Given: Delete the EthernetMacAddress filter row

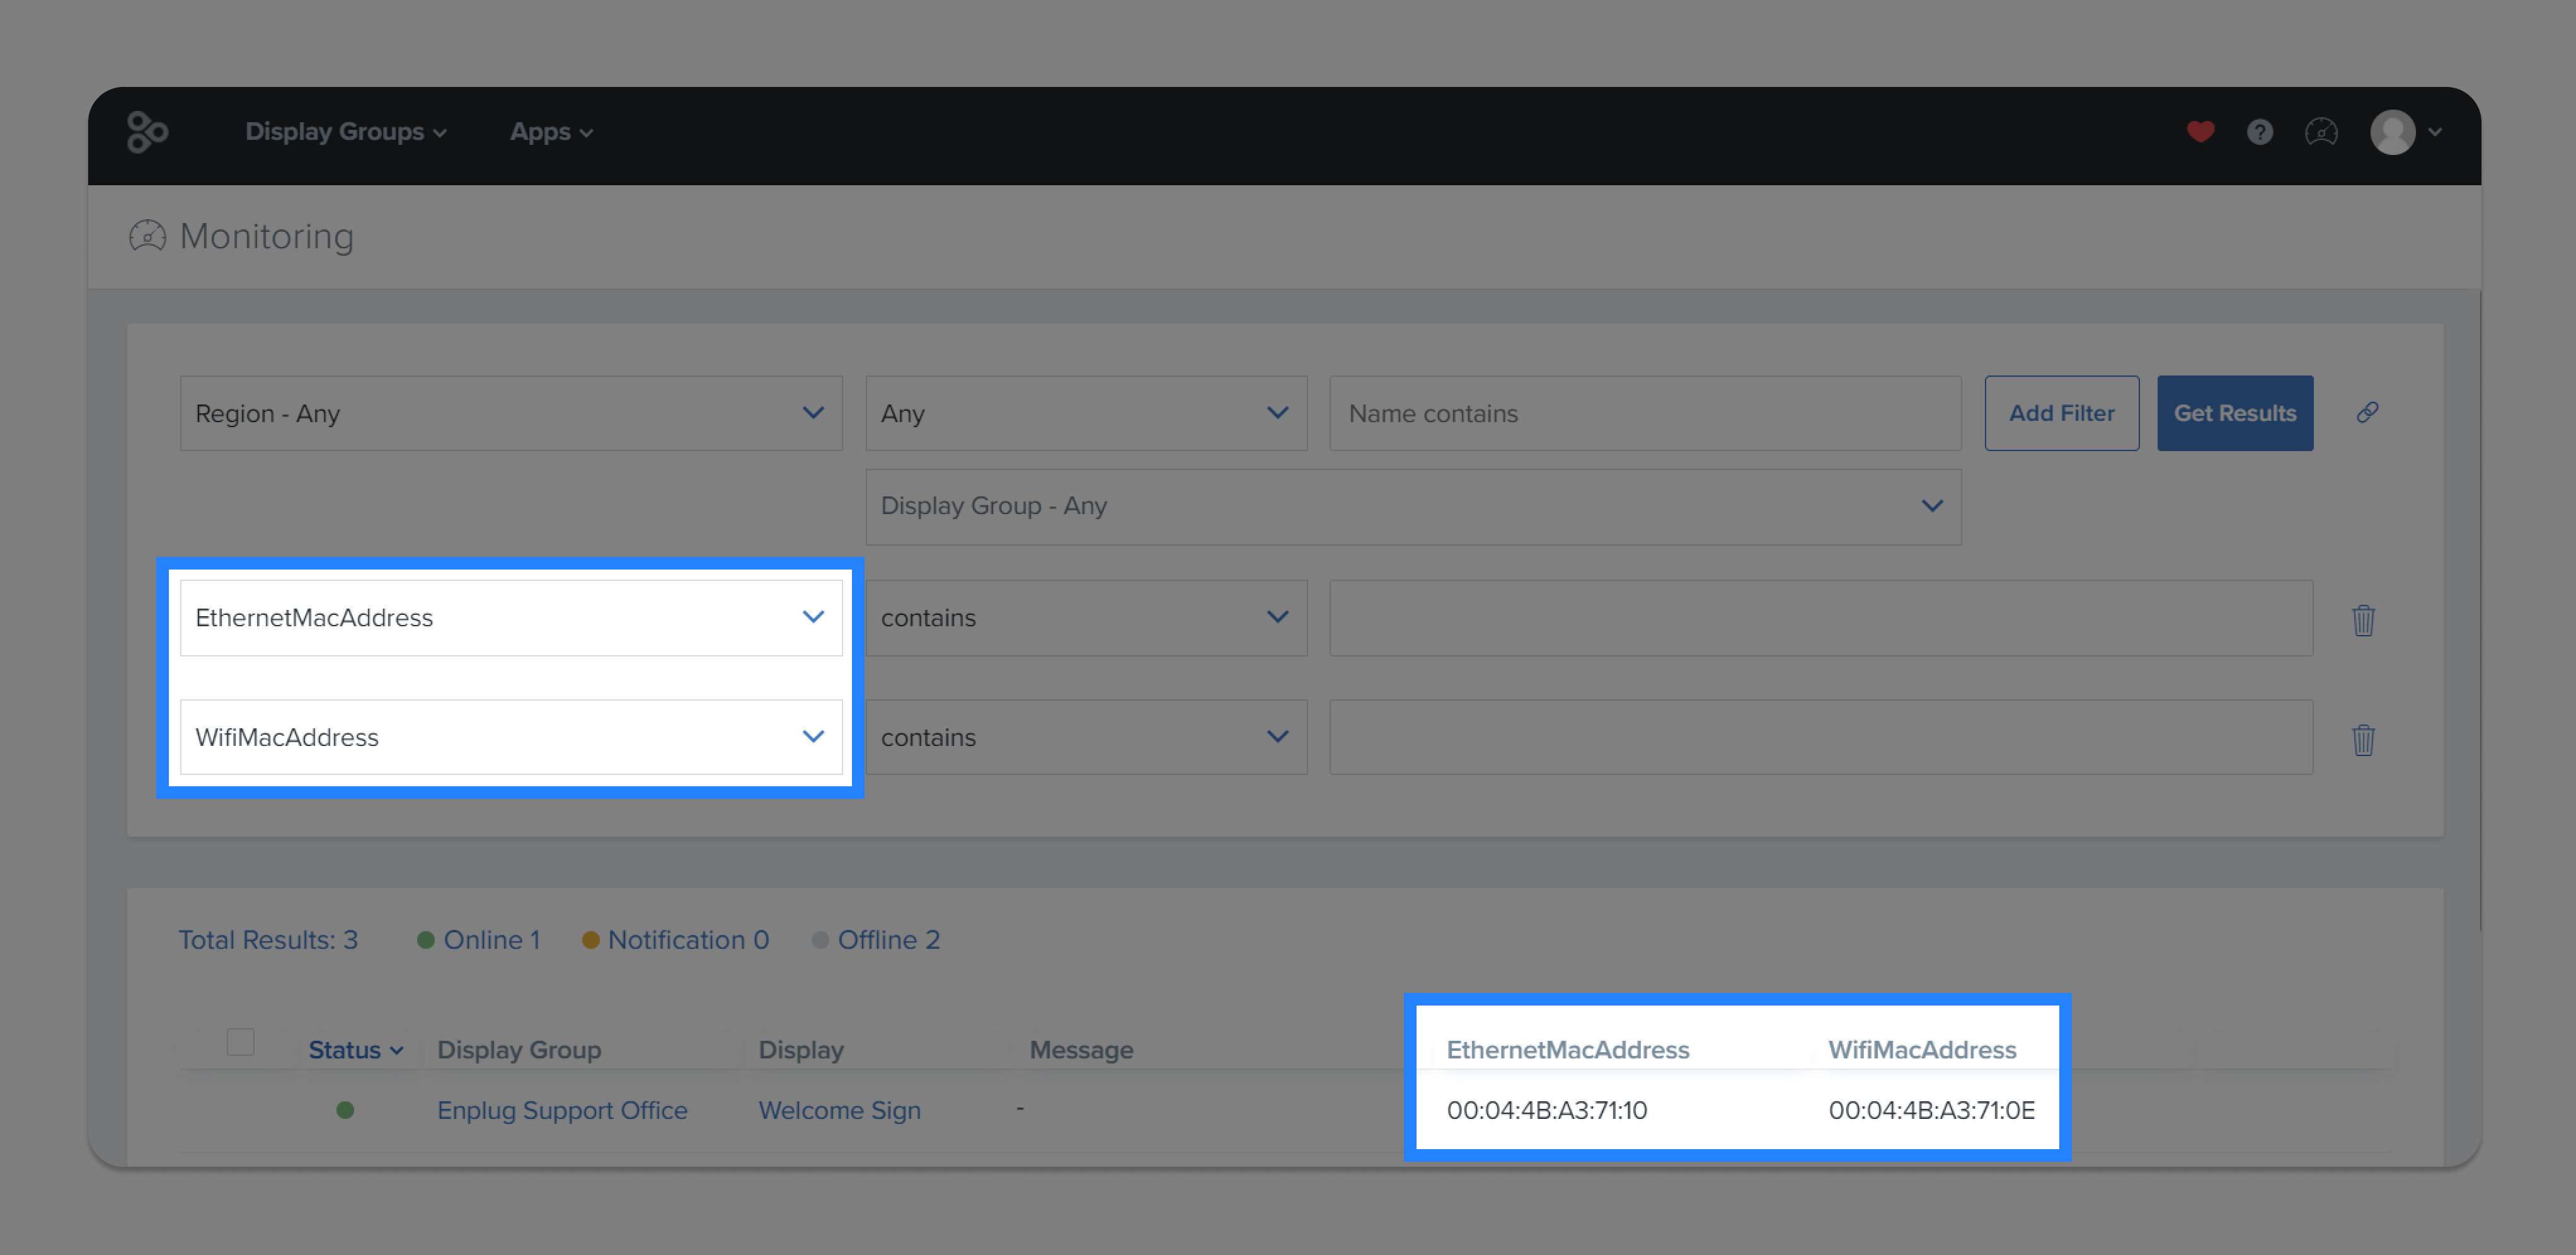Looking at the screenshot, I should pyautogui.click(x=2363, y=620).
